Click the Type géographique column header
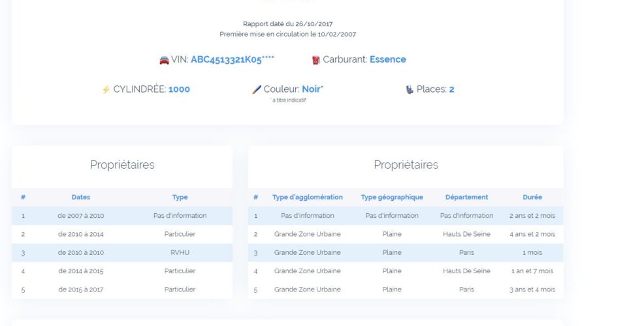627x326 pixels. (392, 197)
